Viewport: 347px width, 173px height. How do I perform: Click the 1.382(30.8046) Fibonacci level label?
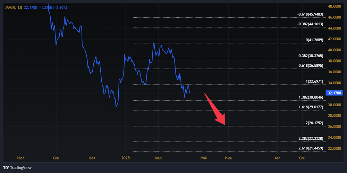click(x=311, y=98)
